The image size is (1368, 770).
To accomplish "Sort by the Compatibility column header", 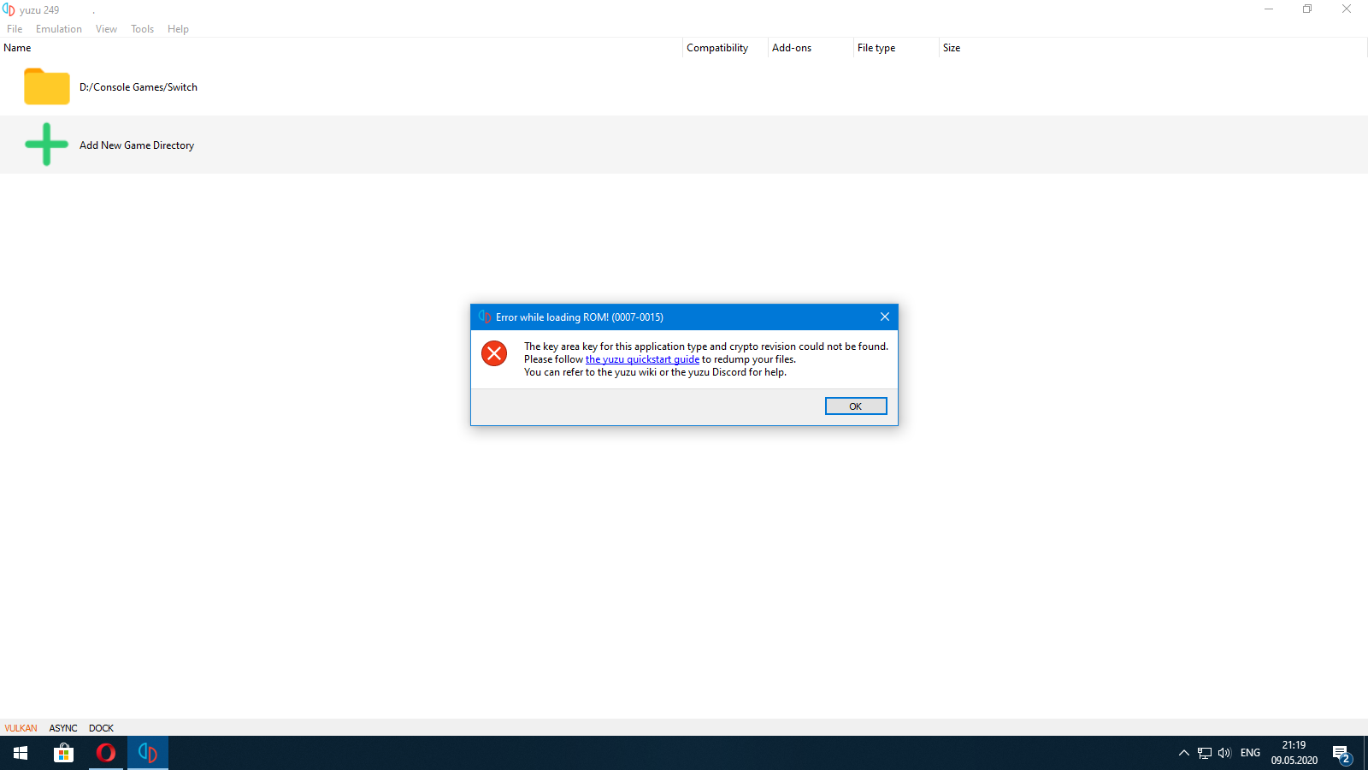I will pyautogui.click(x=725, y=48).
